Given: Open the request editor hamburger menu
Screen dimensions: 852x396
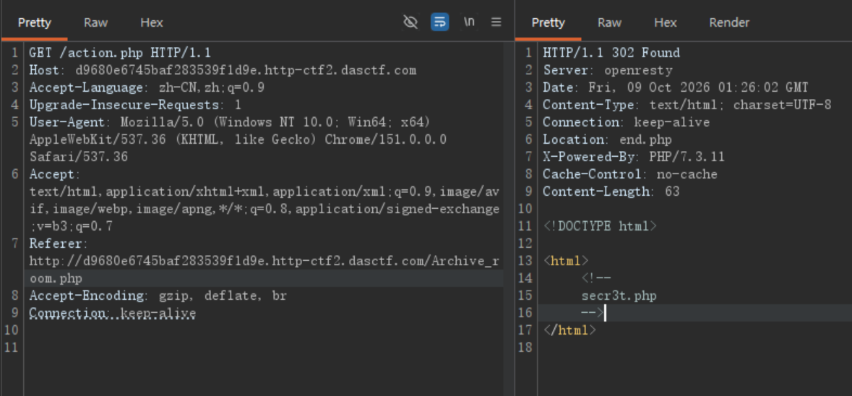Looking at the screenshot, I should [496, 22].
